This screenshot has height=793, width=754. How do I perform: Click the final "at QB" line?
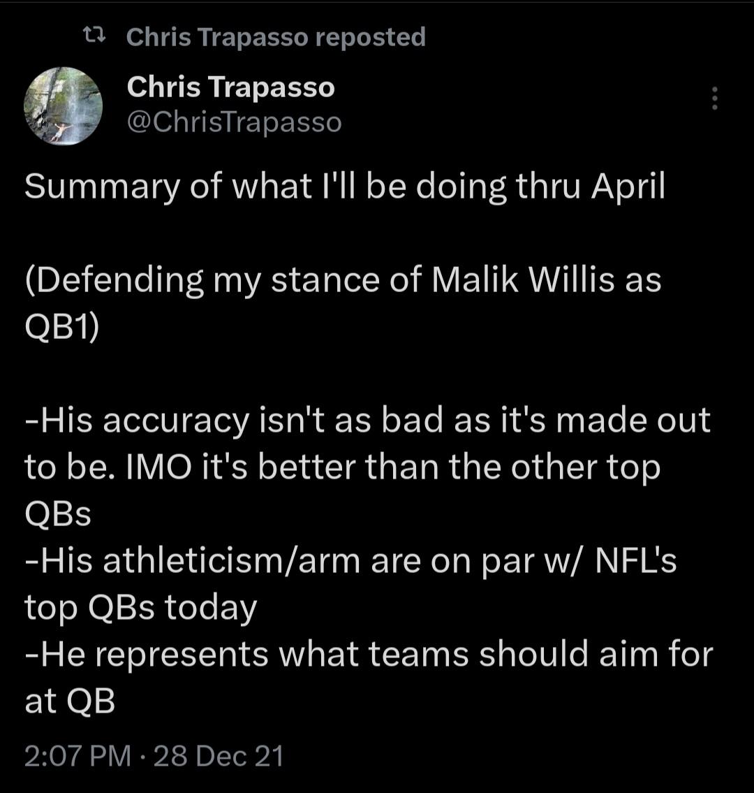tap(70, 701)
